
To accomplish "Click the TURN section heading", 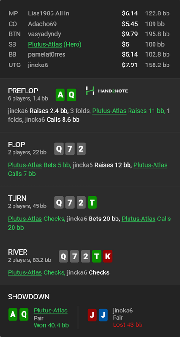I will [17, 198].
